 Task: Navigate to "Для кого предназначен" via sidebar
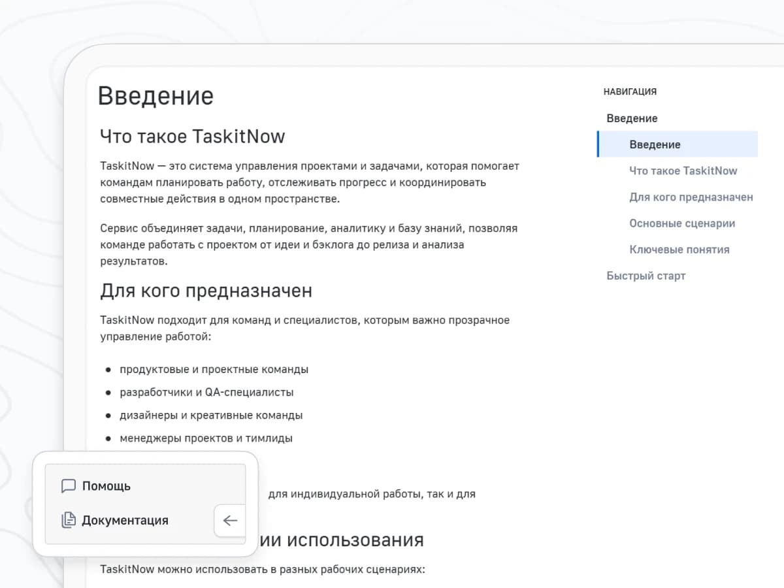coord(691,197)
